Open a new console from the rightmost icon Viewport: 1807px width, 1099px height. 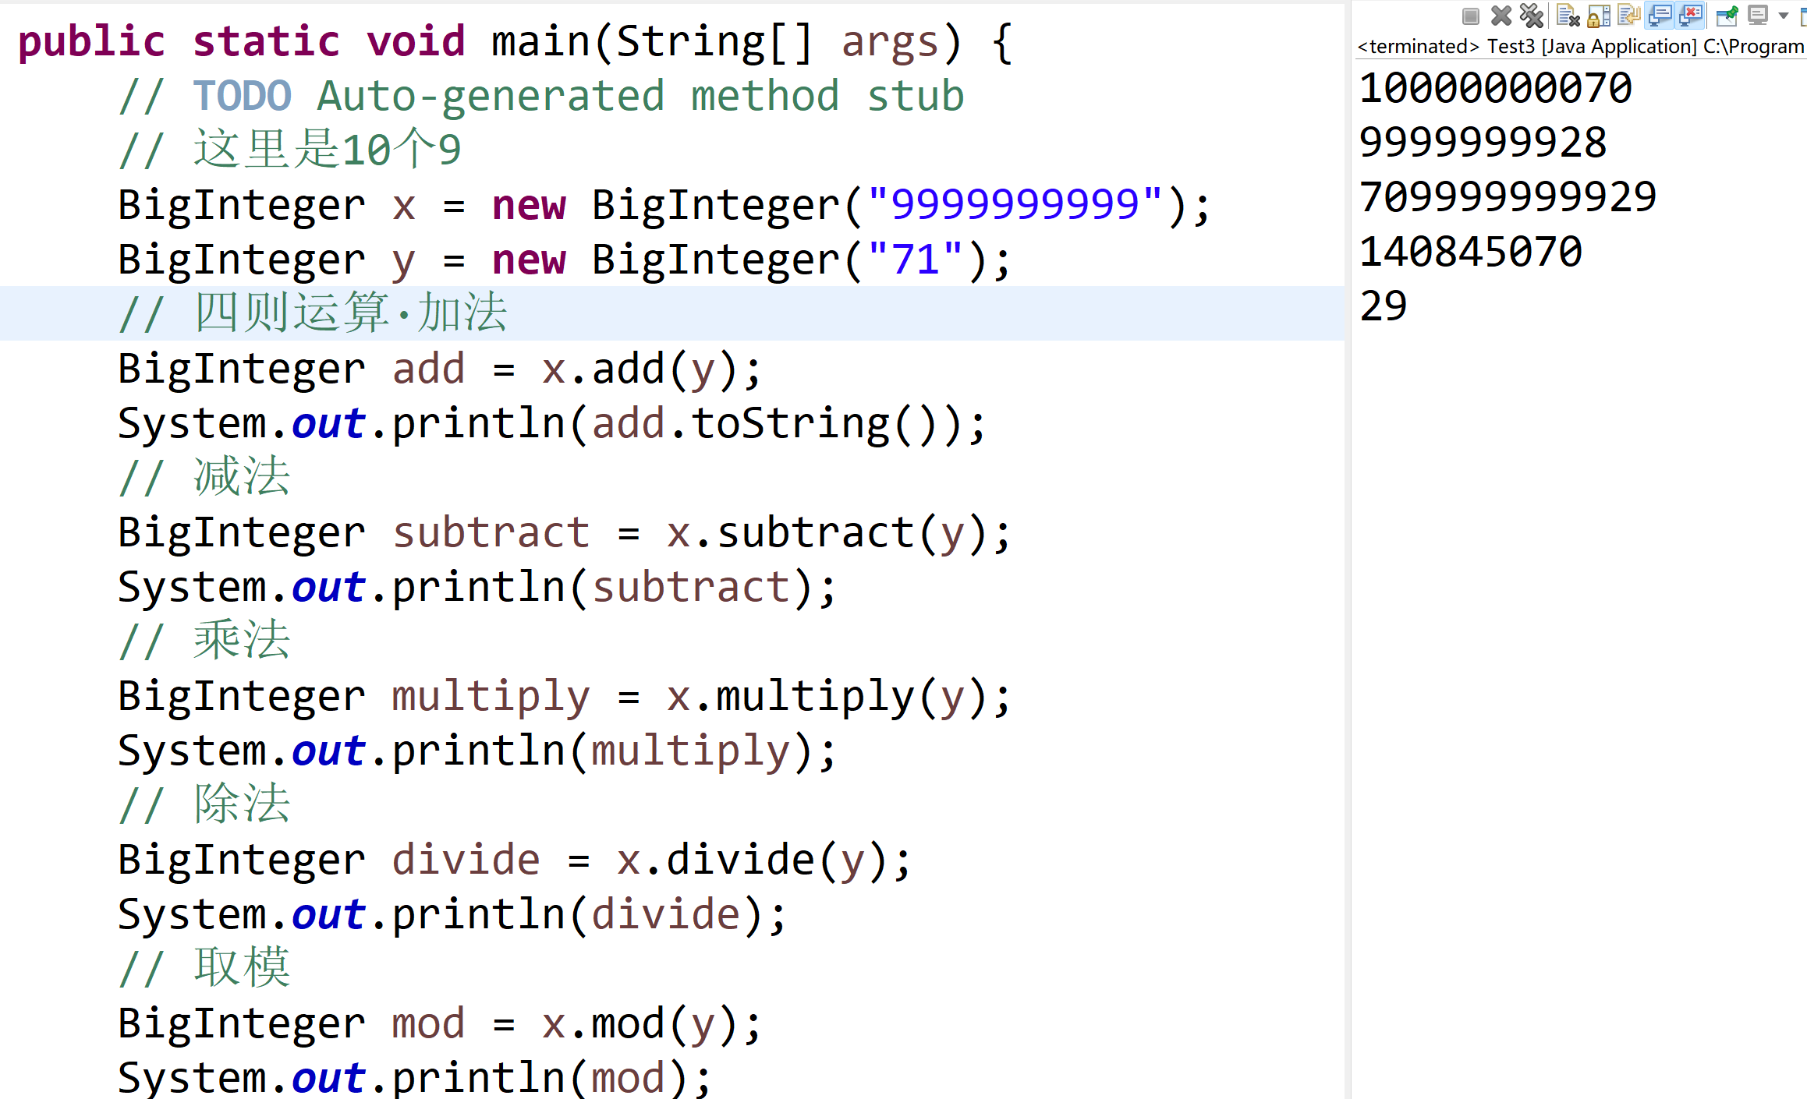pyautogui.click(x=1802, y=16)
